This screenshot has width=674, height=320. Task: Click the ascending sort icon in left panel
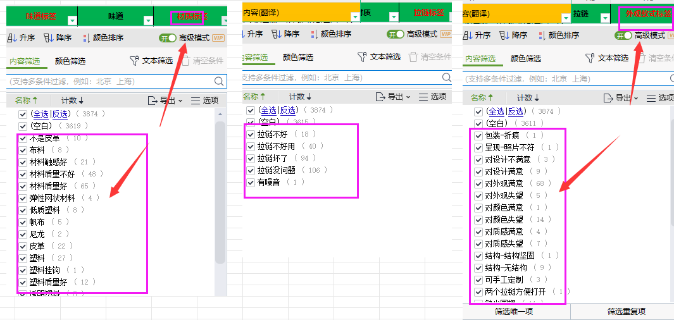[12, 38]
